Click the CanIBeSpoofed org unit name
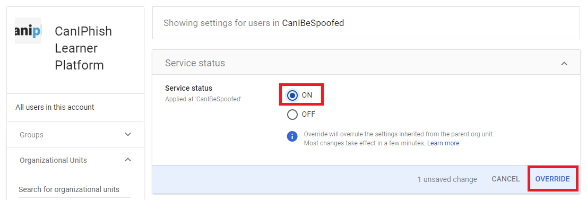This screenshot has height=200, width=587. click(313, 23)
